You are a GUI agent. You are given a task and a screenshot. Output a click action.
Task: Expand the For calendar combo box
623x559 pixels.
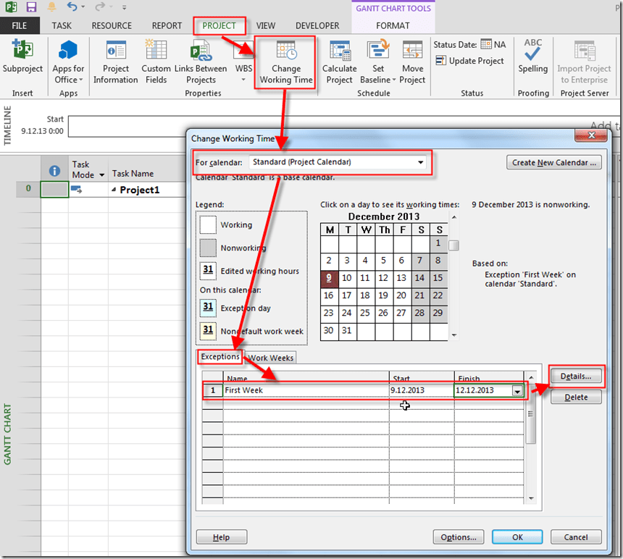pos(420,163)
